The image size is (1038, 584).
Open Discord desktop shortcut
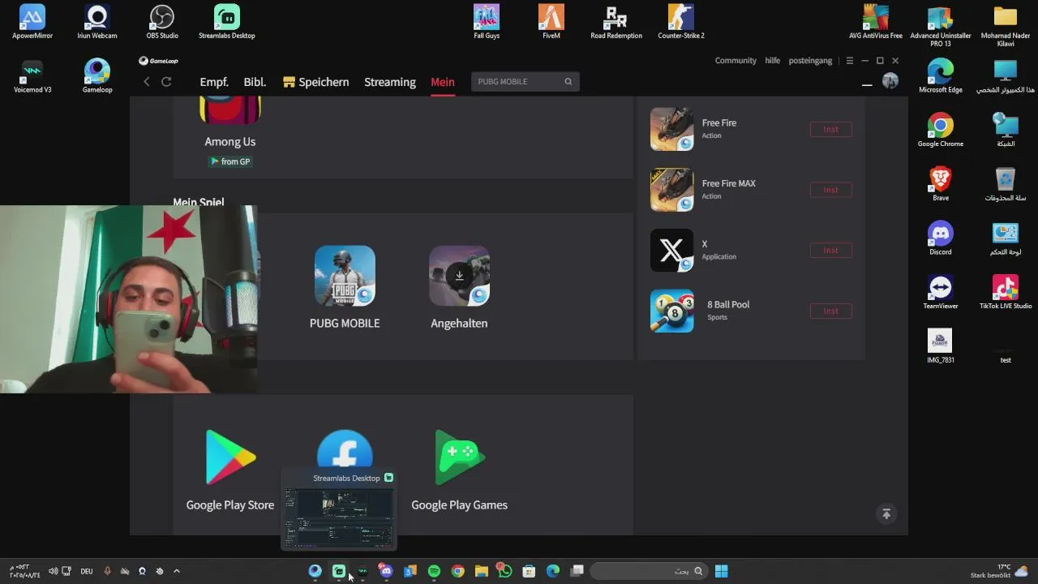point(941,238)
